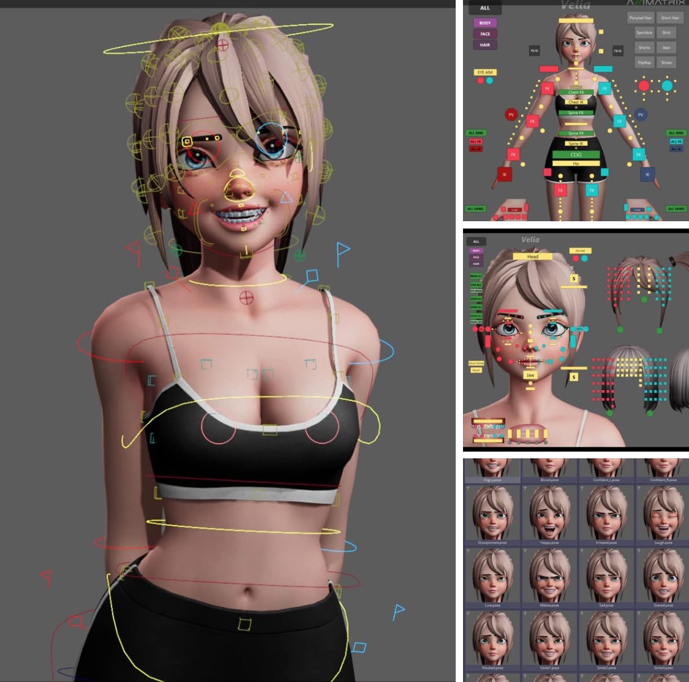This screenshot has height=682, width=689.
Task: Apply the Disappointed.pose thumbnail
Action: tap(492, 515)
